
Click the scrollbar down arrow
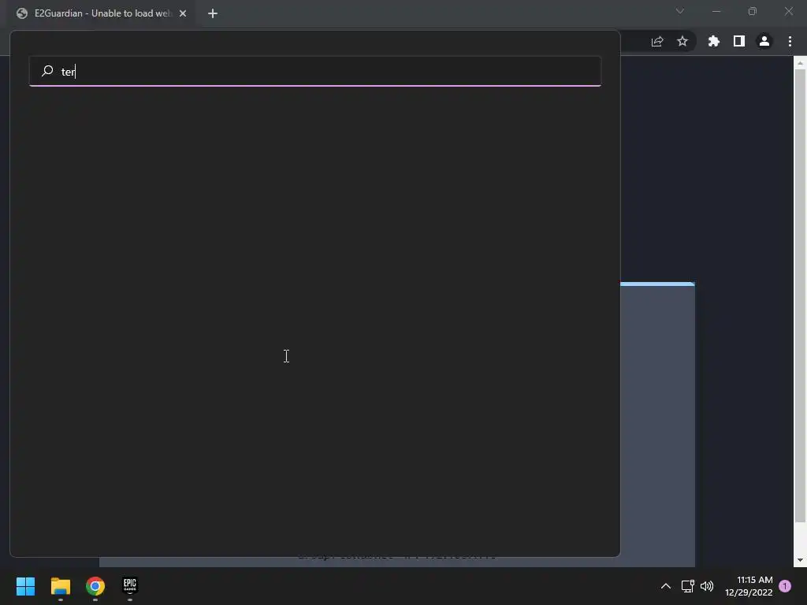point(800,560)
